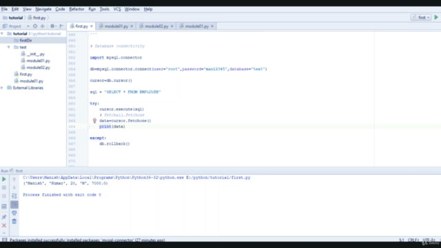Click line number 360 in the gutter
The width and height of the screenshot is (441, 248).
(72, 103)
